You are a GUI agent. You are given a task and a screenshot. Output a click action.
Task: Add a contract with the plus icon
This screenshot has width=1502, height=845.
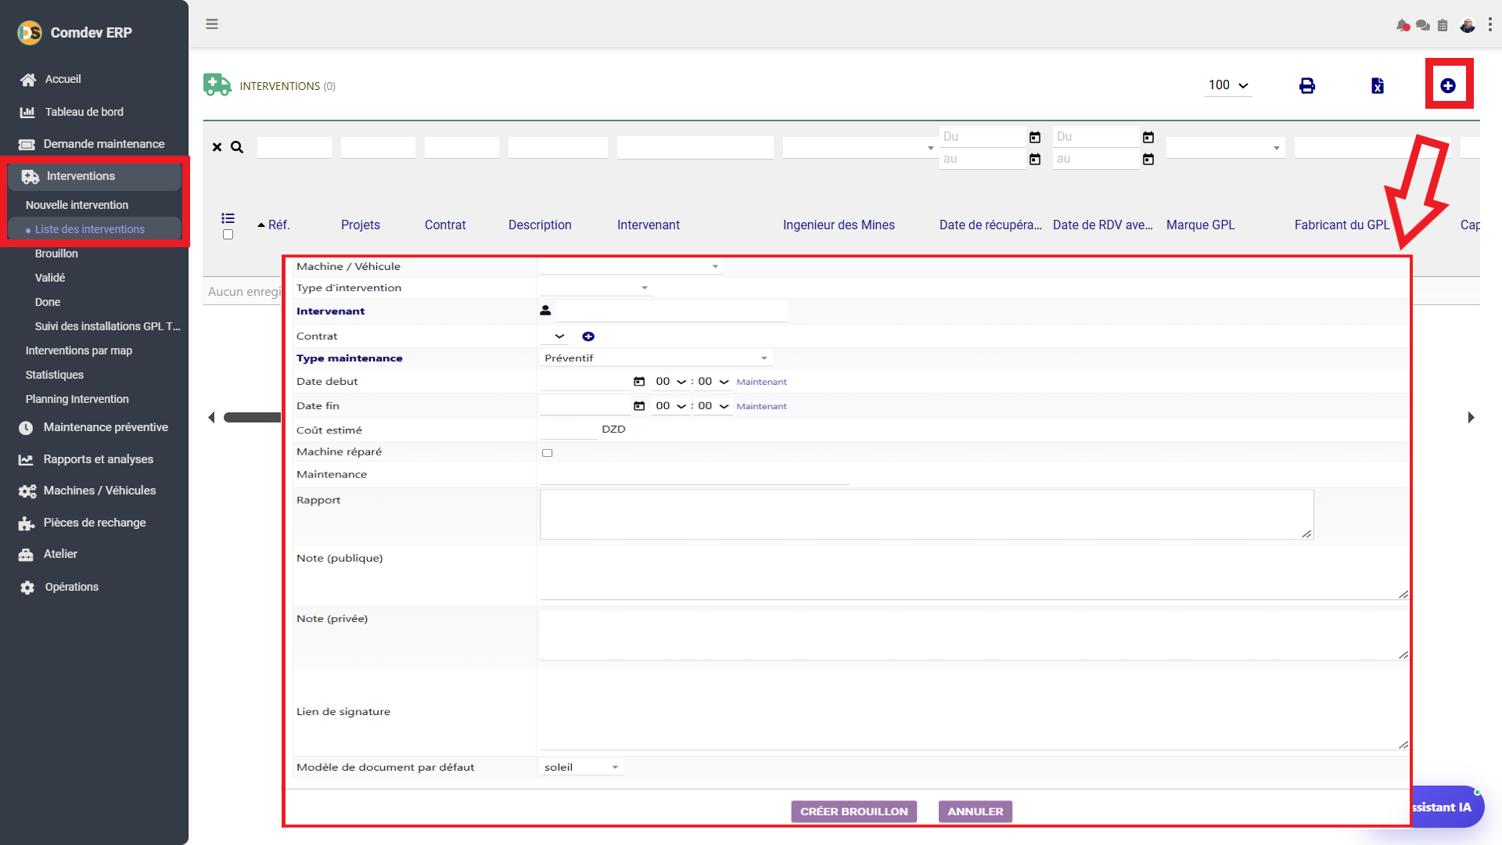(588, 336)
